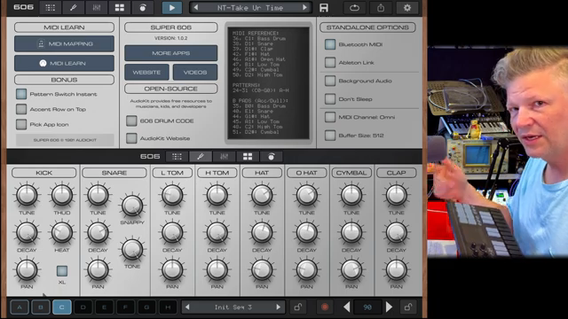
Task: Select sequencer grid icon in middle 606 bar
Action: (177, 157)
